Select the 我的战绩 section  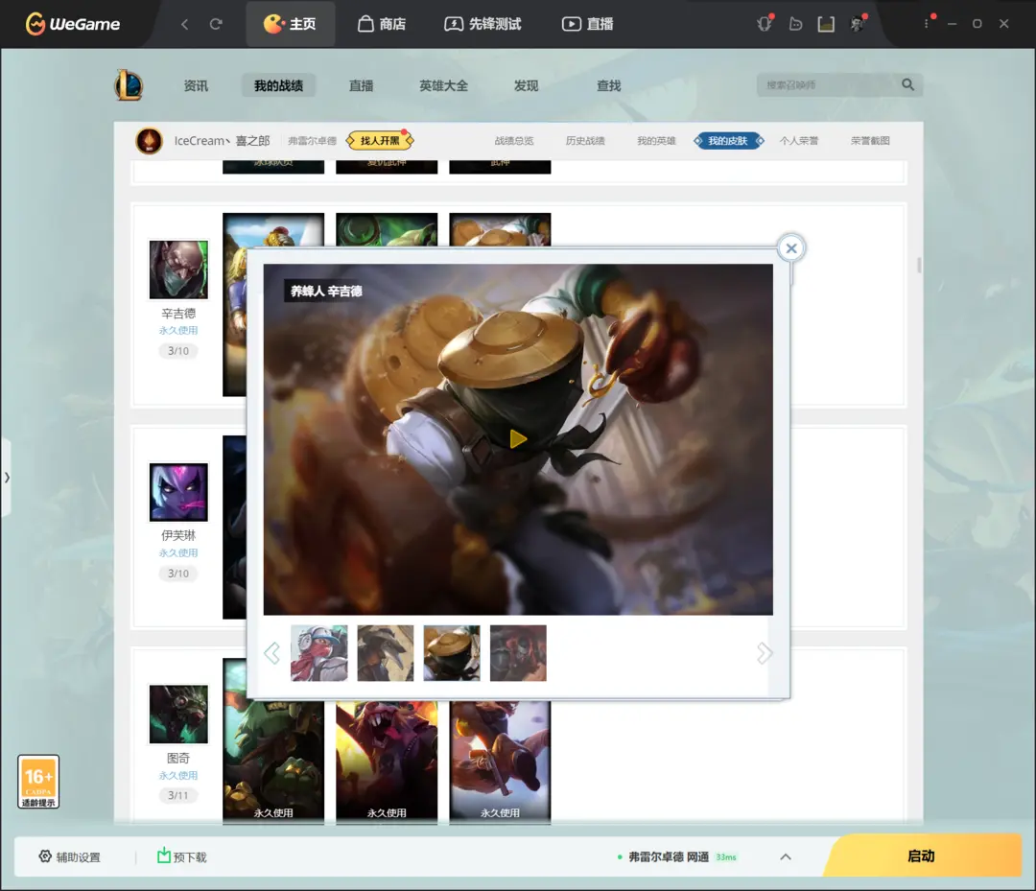tap(279, 86)
